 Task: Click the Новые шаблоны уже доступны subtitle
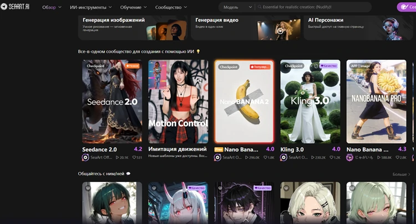(x=177, y=156)
